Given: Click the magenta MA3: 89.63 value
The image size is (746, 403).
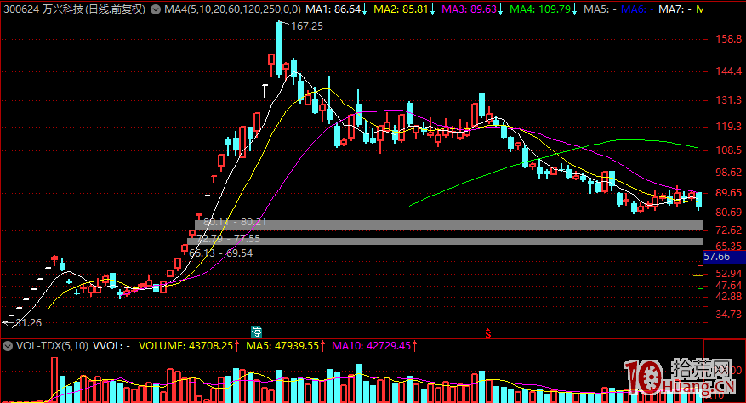Looking at the screenshot, I should 469,9.
